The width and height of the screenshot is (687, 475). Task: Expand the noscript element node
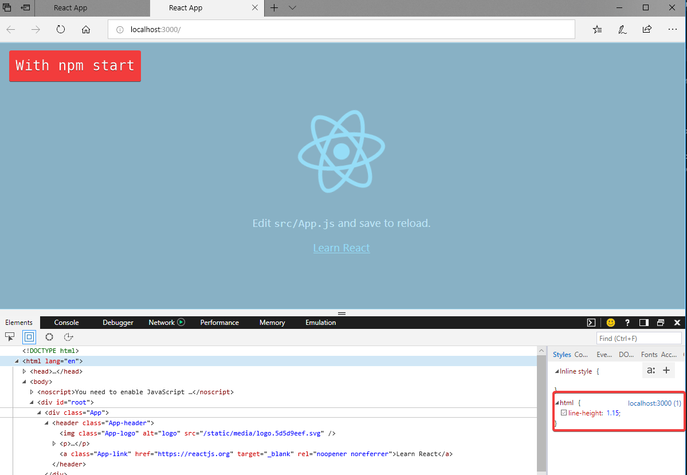tap(32, 392)
